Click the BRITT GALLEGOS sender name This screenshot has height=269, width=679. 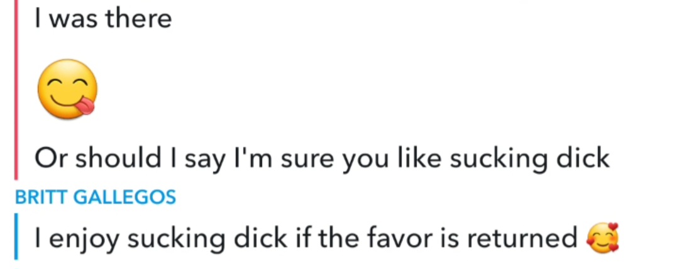(x=95, y=197)
